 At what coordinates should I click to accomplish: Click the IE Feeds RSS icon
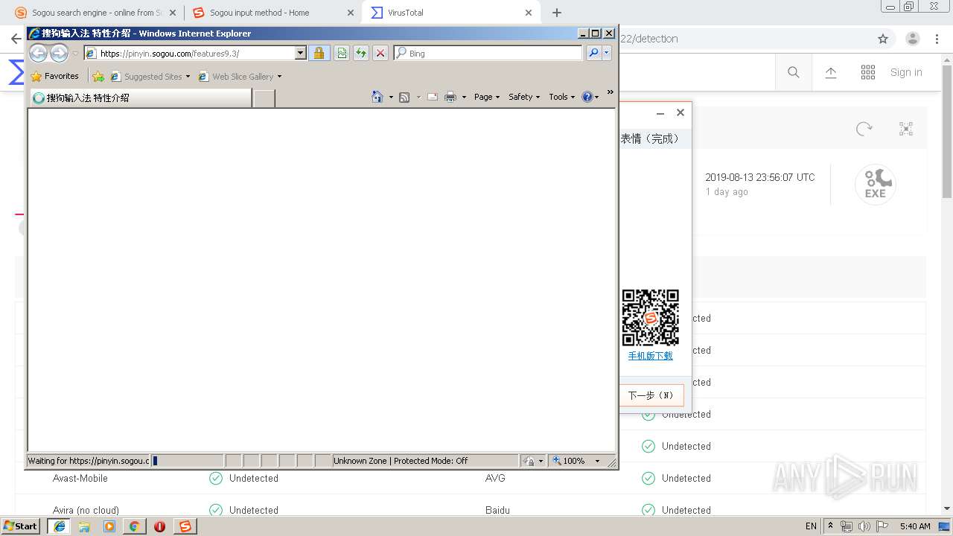(404, 97)
